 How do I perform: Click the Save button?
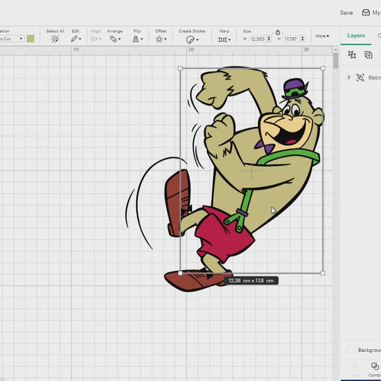pyautogui.click(x=346, y=13)
